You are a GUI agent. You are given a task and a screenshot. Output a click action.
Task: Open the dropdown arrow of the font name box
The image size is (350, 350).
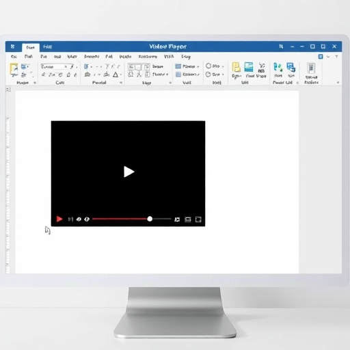click(x=66, y=66)
